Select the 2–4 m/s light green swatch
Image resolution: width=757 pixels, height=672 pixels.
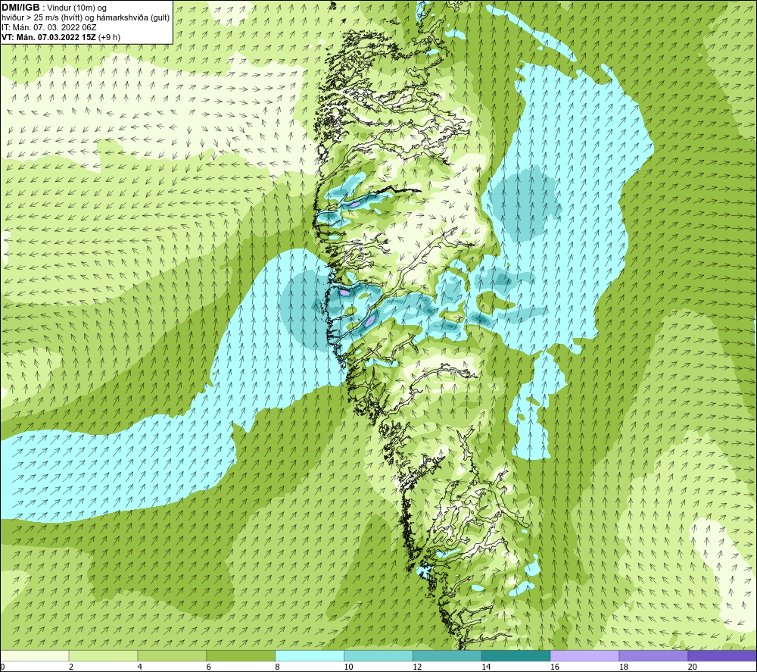(x=103, y=655)
